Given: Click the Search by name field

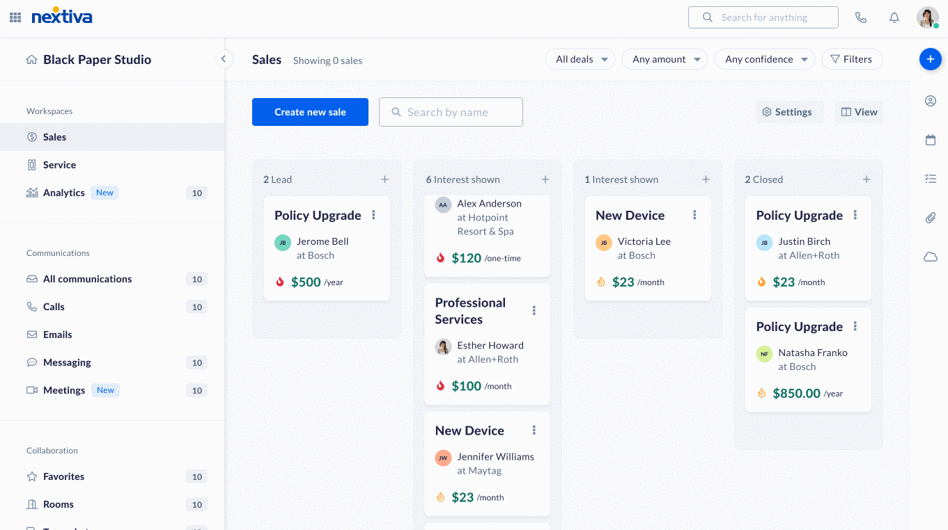Looking at the screenshot, I should (x=451, y=112).
